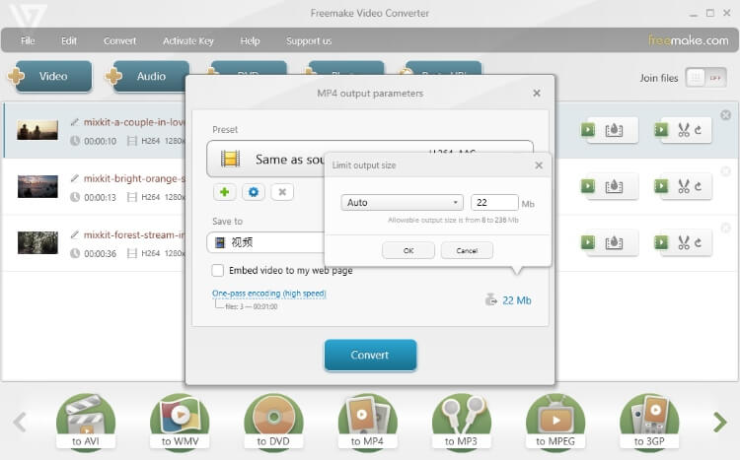Close the Limit output size popup
The height and width of the screenshot is (460, 740).
click(x=539, y=165)
